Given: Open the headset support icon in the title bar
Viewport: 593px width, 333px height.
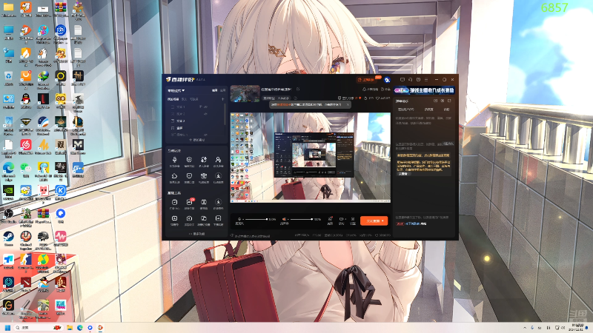Looking at the screenshot, I should (411, 80).
